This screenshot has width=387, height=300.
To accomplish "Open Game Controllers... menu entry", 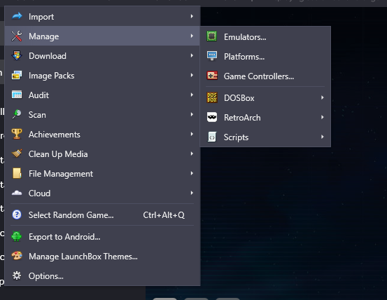I will tap(265, 76).
